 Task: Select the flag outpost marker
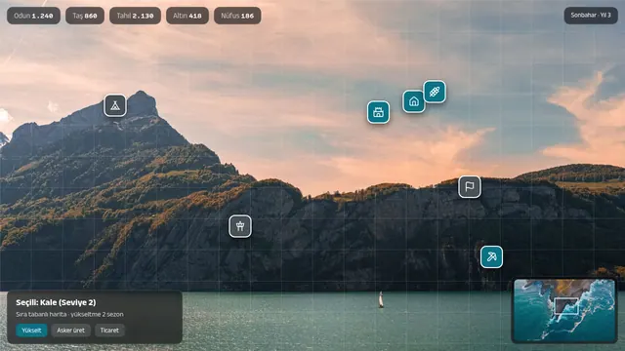(470, 186)
